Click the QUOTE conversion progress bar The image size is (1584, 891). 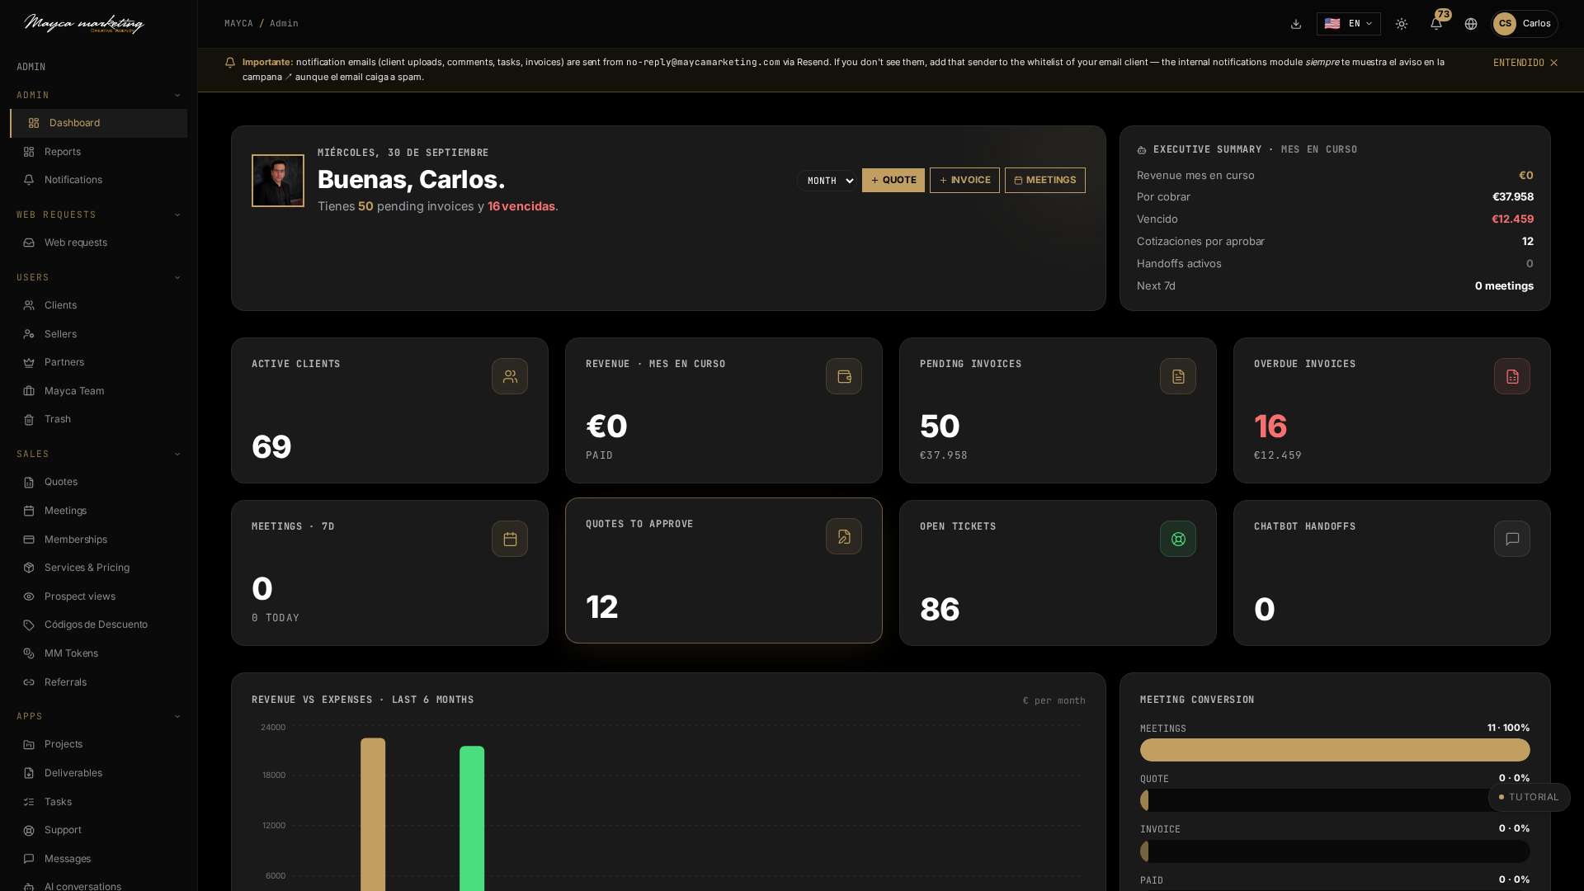pos(1335,800)
